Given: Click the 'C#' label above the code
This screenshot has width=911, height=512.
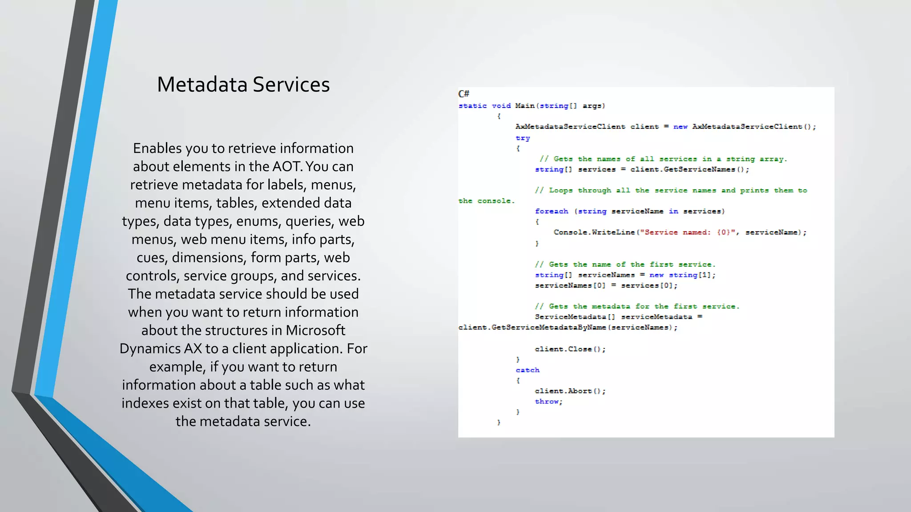Looking at the screenshot, I should [464, 94].
